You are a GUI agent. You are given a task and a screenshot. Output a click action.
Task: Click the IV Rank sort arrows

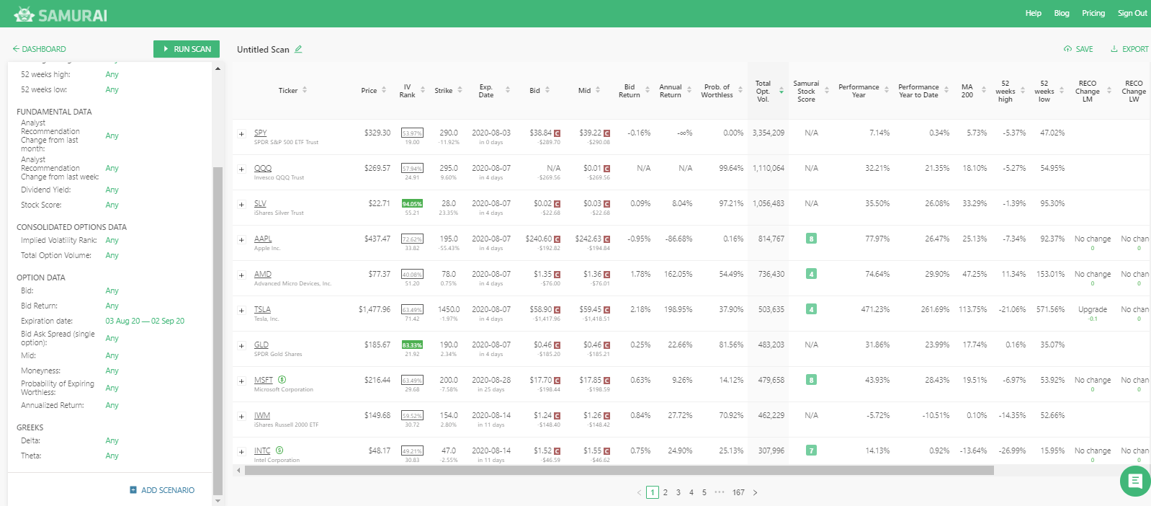[423, 90]
